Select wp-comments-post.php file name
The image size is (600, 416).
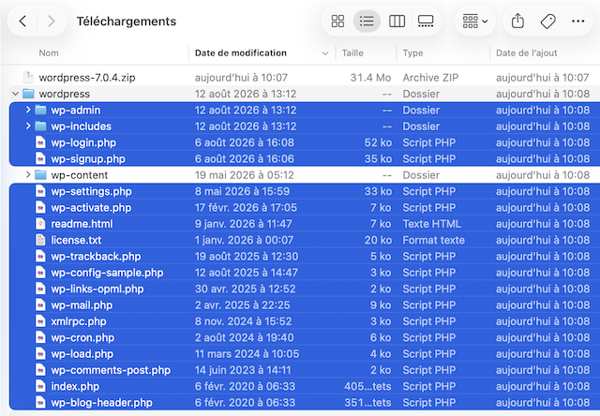tap(111, 370)
